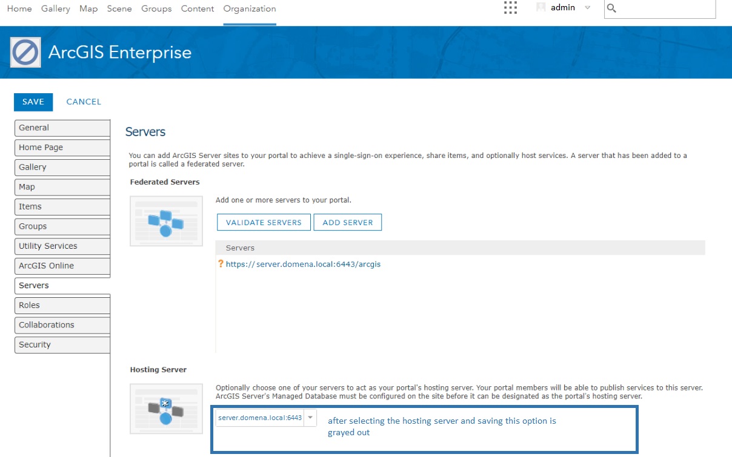
Task: Click the Servers page heading
Action: (145, 132)
